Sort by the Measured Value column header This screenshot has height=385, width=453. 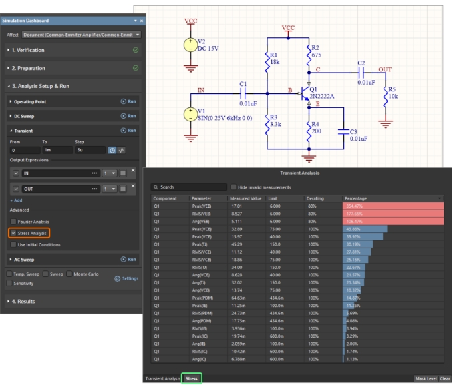point(247,198)
